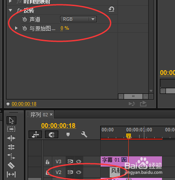Click the 声道 parameter label
This screenshot has height=180, width=175.
[35, 19]
